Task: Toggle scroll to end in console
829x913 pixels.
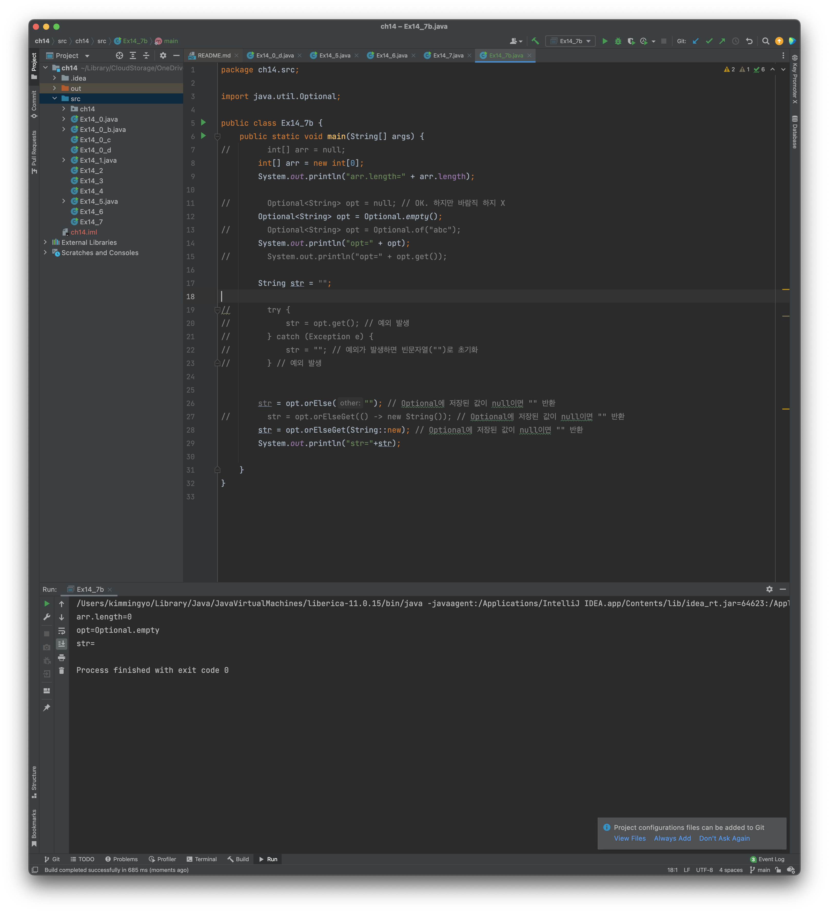Action: pyautogui.click(x=62, y=644)
